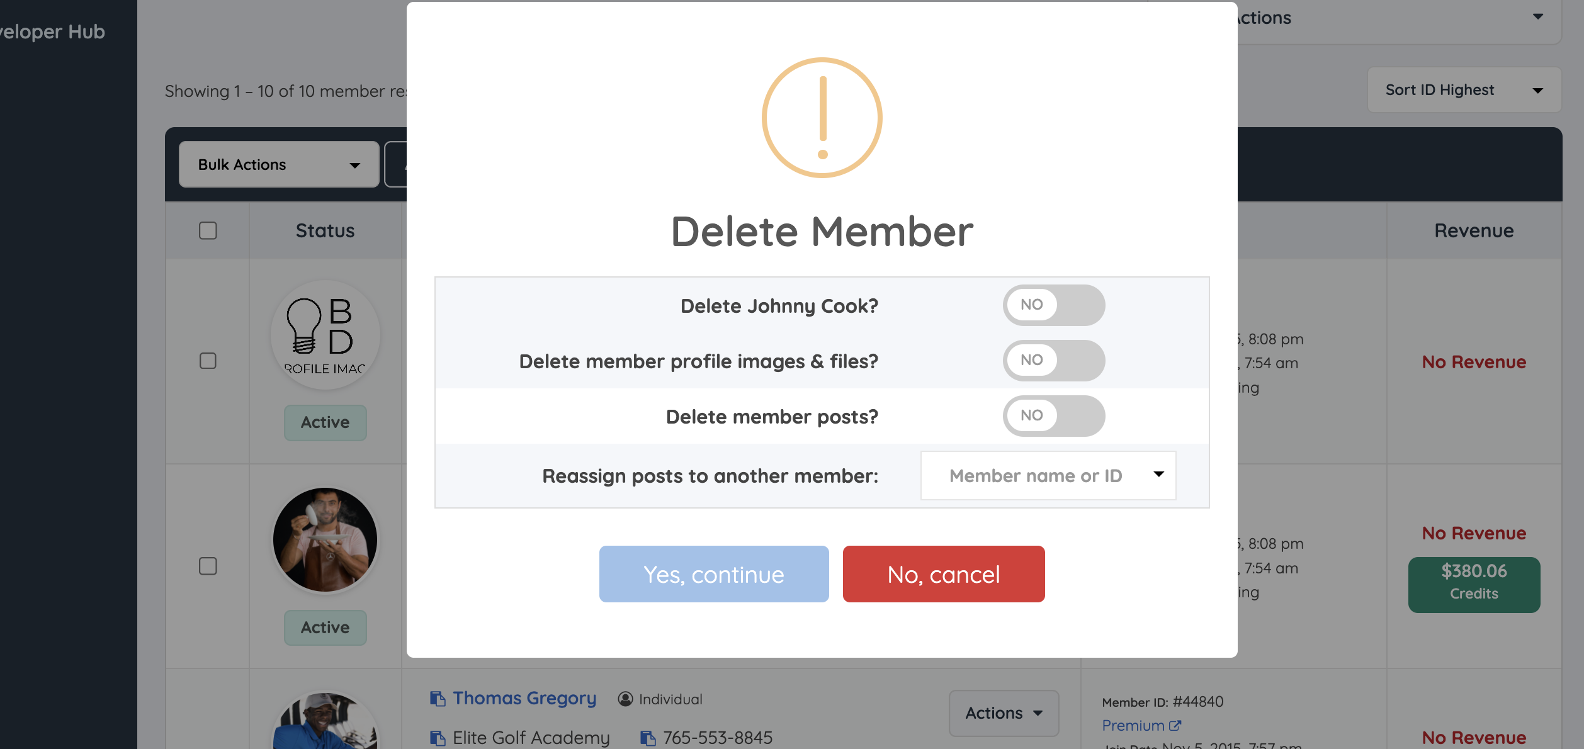
Task: Click the barista member profile photo
Action: pos(325,540)
